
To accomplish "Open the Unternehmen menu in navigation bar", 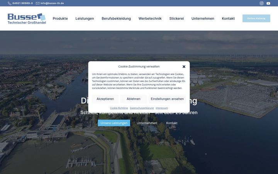I will (x=203, y=19).
